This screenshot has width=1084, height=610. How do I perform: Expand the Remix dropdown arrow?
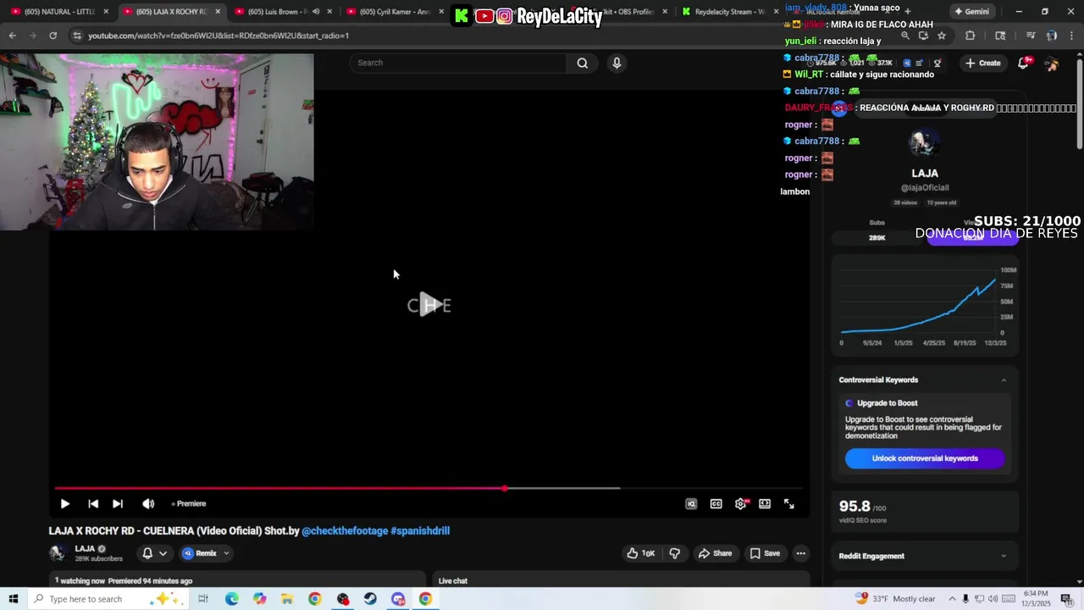tap(226, 553)
